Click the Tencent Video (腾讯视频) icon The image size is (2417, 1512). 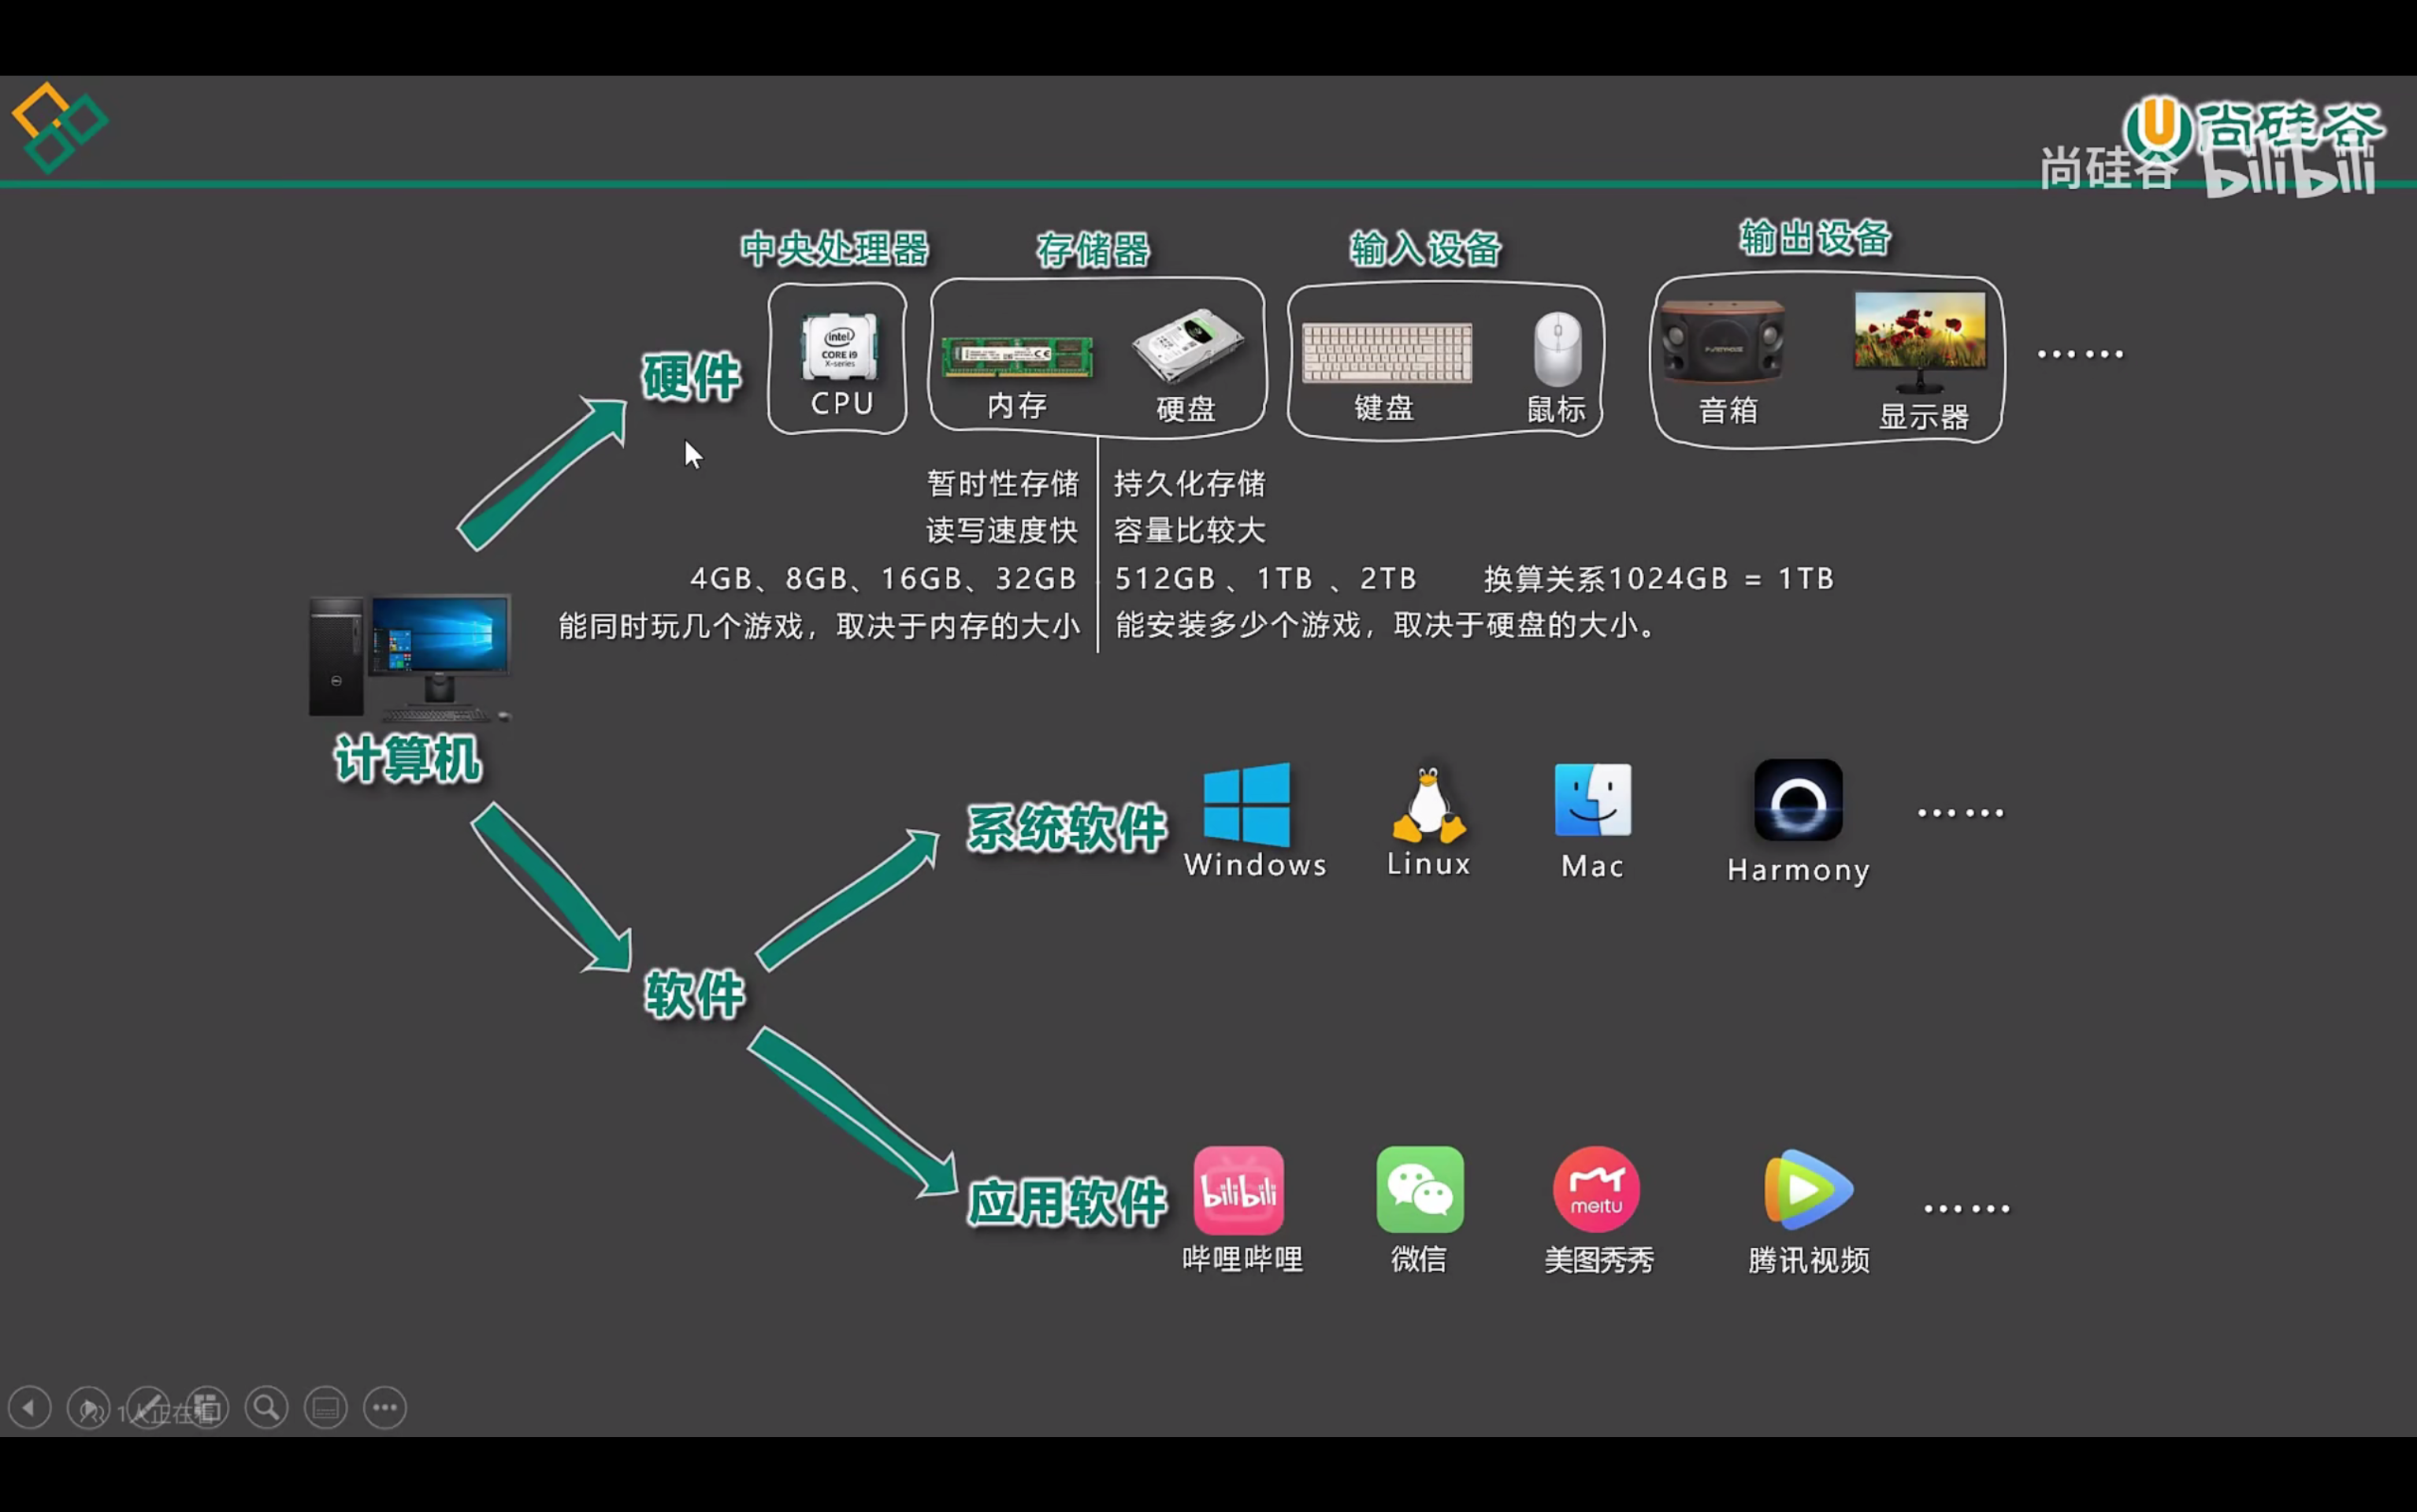tap(1806, 1190)
